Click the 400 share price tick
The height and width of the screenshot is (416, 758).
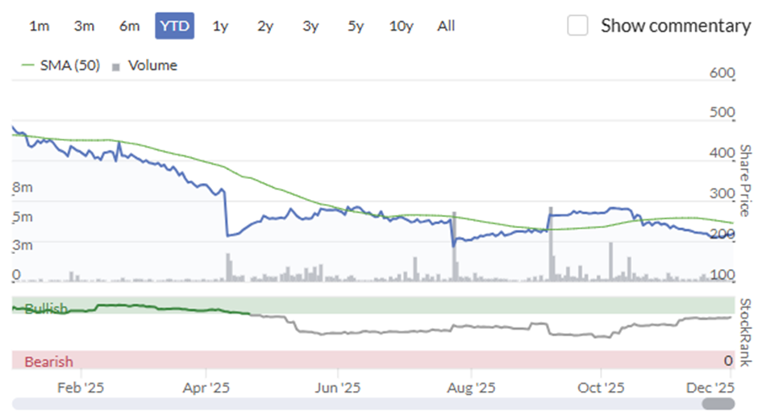click(722, 152)
